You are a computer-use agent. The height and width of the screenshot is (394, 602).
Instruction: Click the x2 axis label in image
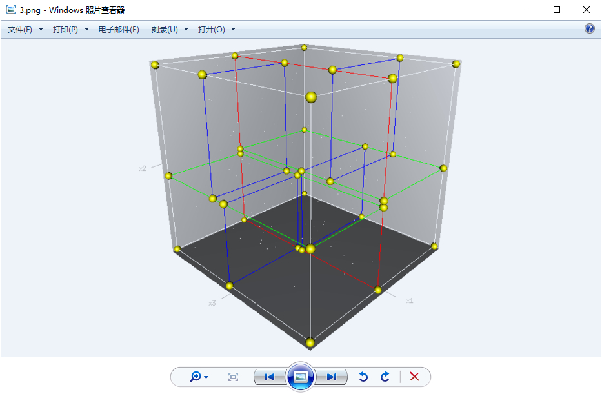click(x=143, y=168)
